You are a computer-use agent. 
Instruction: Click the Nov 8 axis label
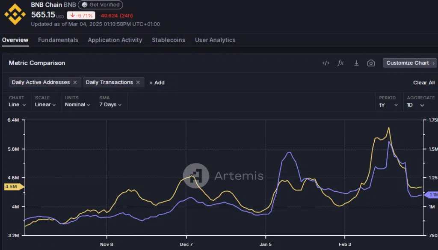tap(107, 244)
